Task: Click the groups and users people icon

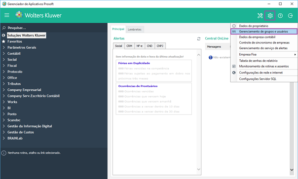Action: [x=234, y=32]
